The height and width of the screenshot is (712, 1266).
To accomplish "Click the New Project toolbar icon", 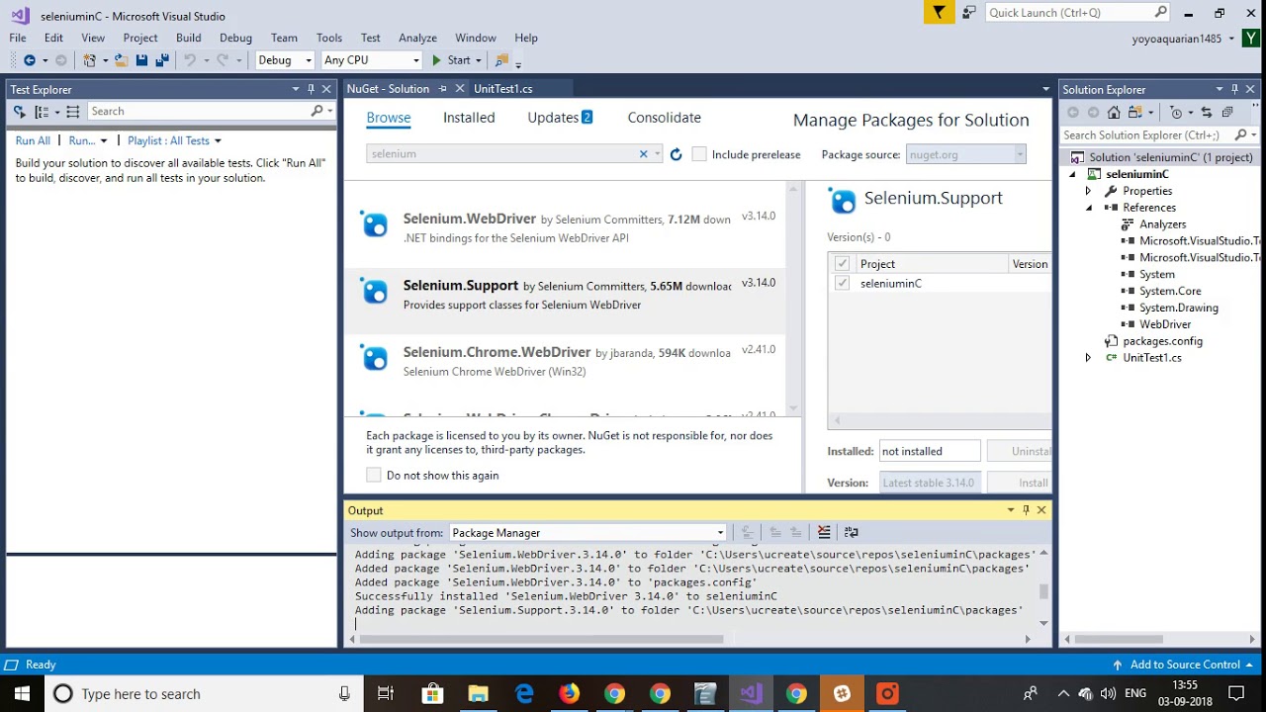I will [x=90, y=60].
